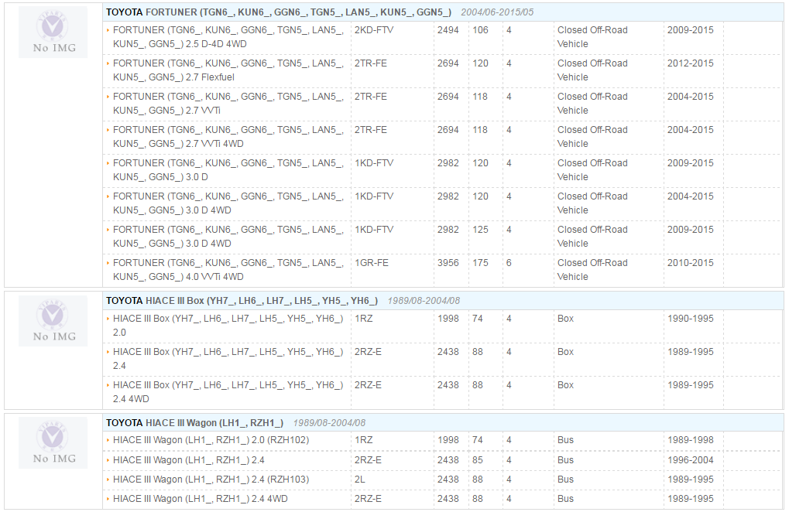Click the orange arrow beside FORTUNER 2.7 Flexfuel
789x512 pixels.
[108, 63]
